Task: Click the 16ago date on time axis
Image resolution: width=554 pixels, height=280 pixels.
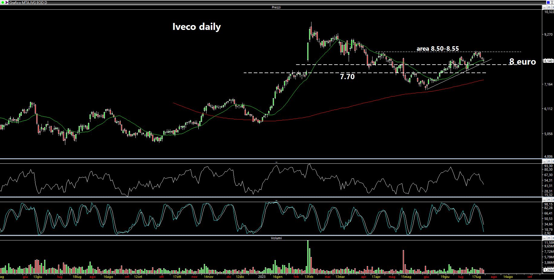Action: (108, 277)
